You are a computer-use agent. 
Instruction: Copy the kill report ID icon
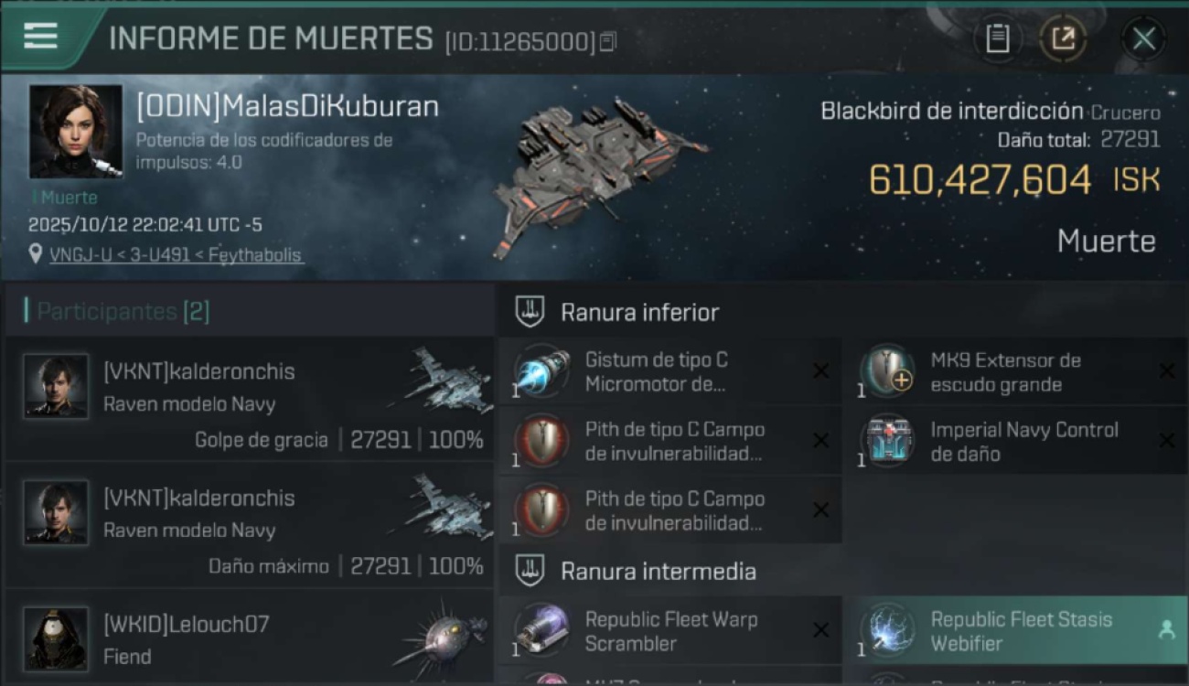tap(608, 42)
